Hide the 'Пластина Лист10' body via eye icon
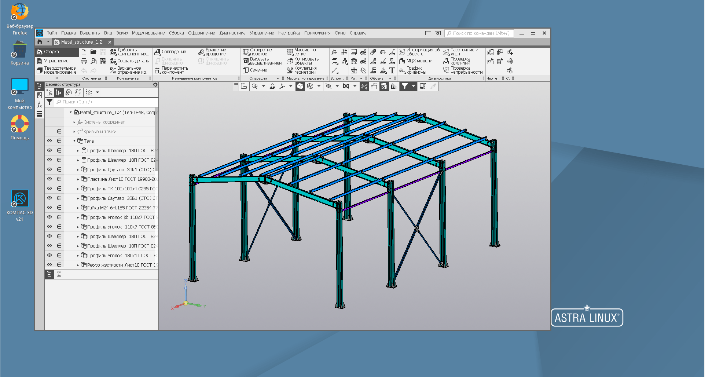Viewport: 705px width, 377px height. 49,179
